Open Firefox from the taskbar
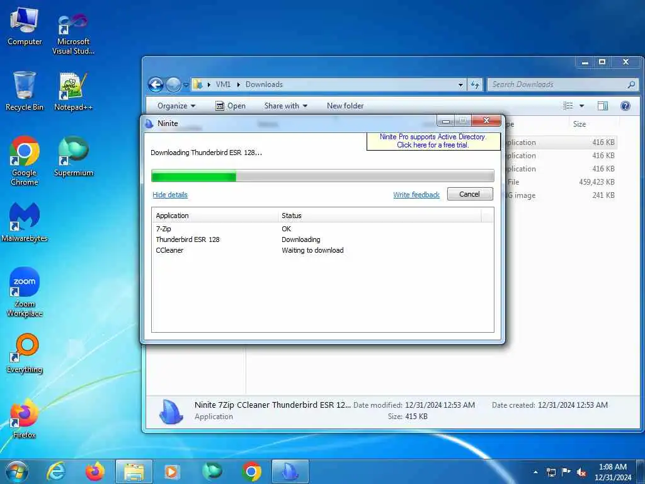 click(94, 471)
